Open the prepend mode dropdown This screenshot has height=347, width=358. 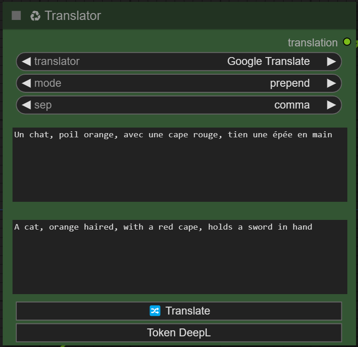[x=289, y=83]
